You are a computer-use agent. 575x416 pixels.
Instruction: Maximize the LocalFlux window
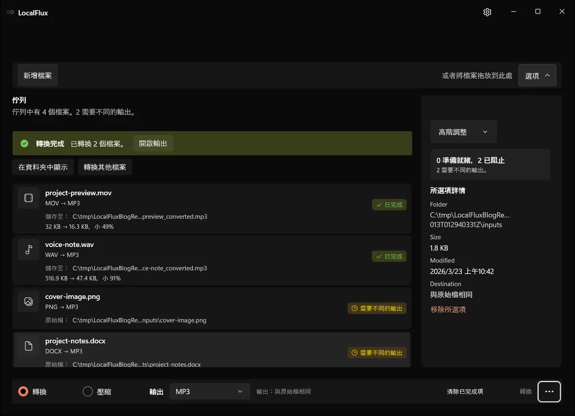tap(538, 12)
